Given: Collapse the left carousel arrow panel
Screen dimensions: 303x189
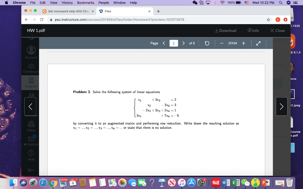Looking at the screenshot, I should pyautogui.click(x=30, y=106).
